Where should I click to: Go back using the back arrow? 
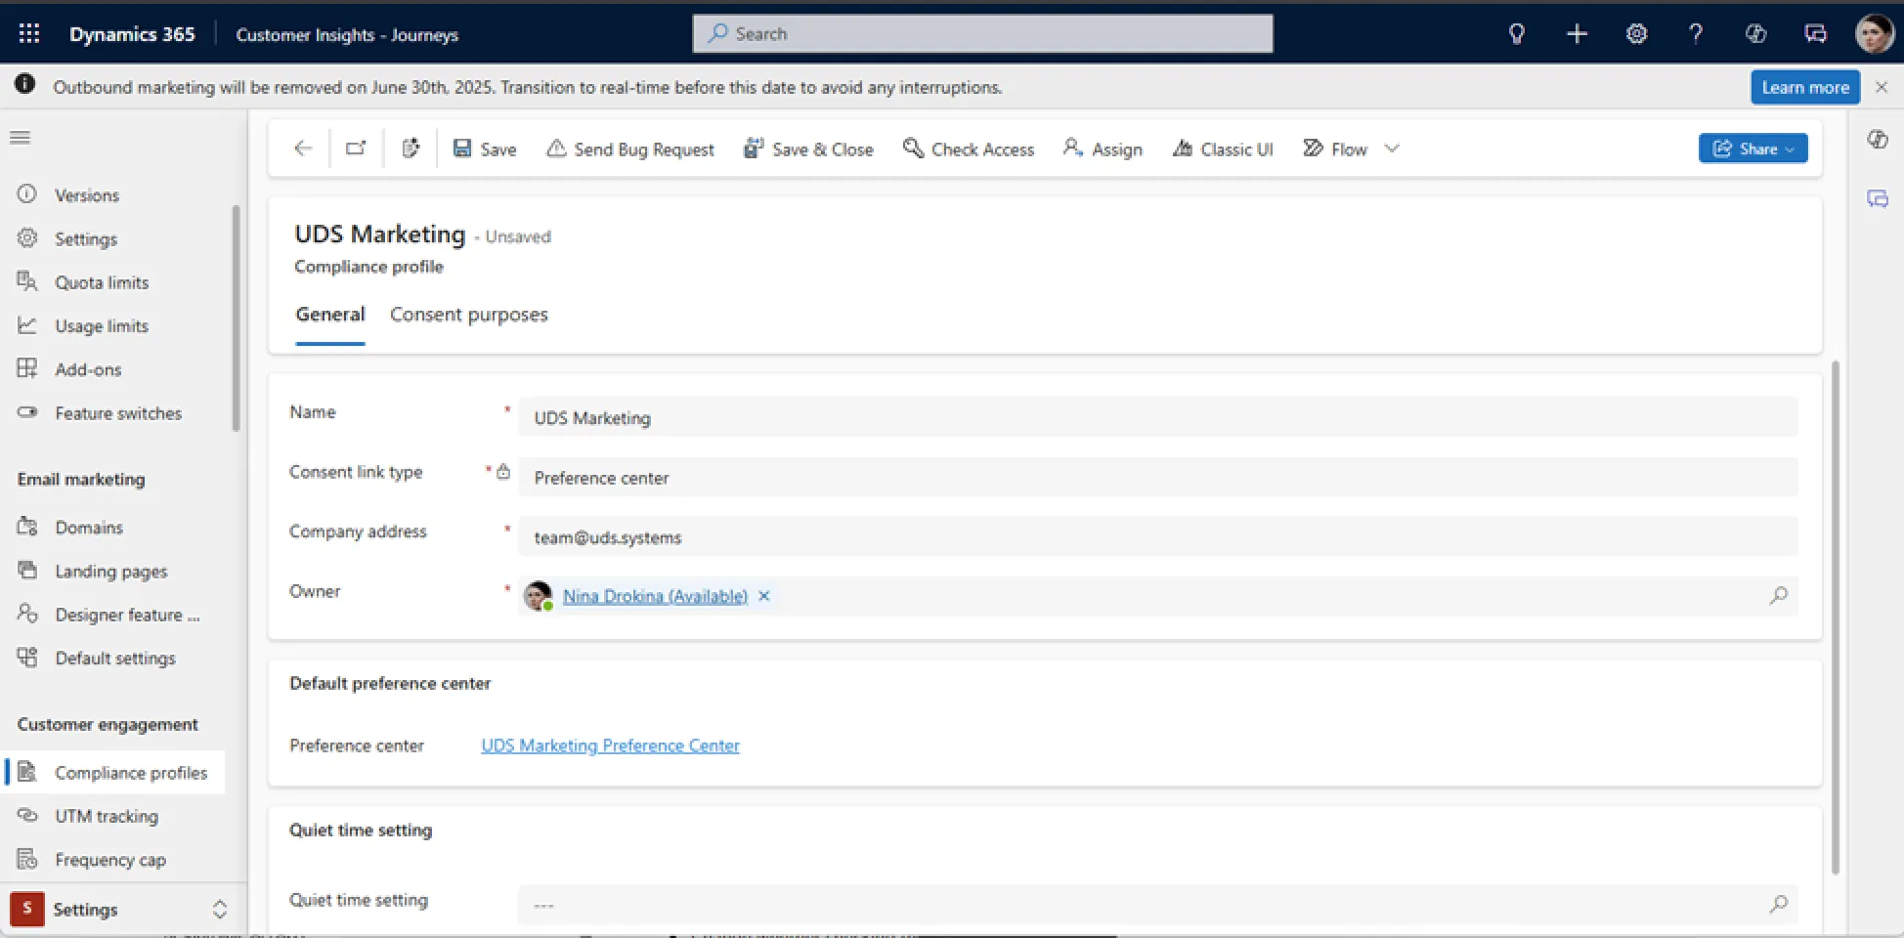pyautogui.click(x=303, y=149)
